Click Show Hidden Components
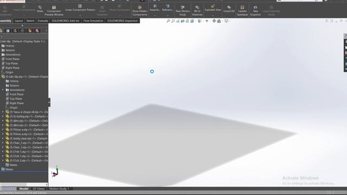The width and height of the screenshot is (347, 195). (140, 11)
